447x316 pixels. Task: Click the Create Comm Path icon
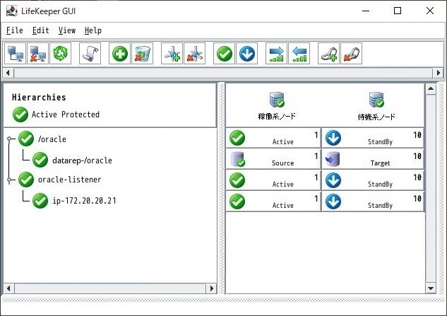(x=172, y=54)
